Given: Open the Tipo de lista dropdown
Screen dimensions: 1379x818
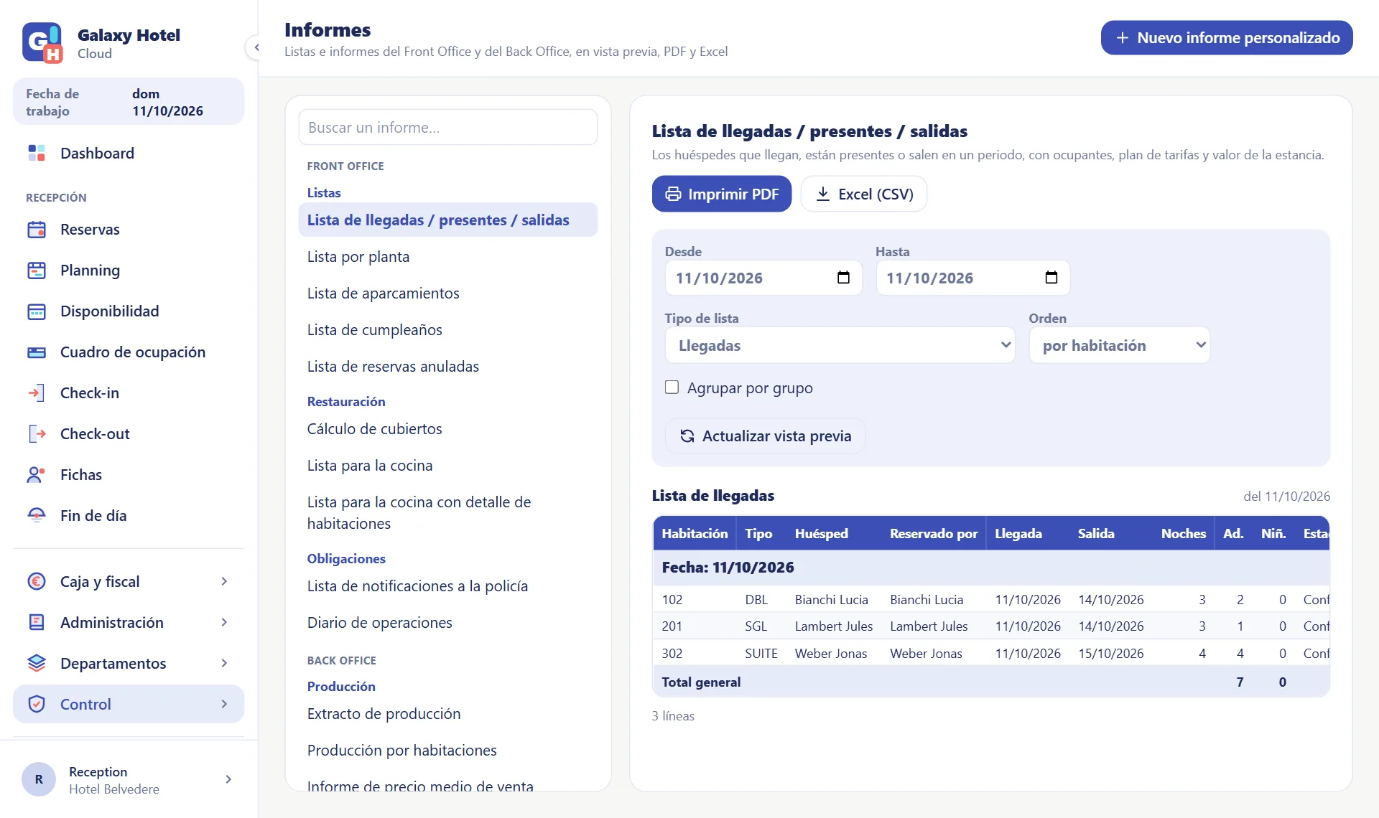Looking at the screenshot, I should [x=840, y=345].
